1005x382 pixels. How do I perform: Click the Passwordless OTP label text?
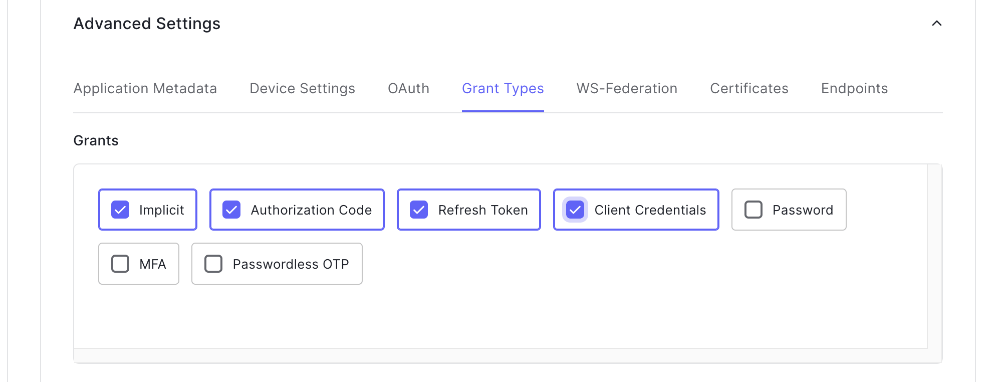pos(291,264)
